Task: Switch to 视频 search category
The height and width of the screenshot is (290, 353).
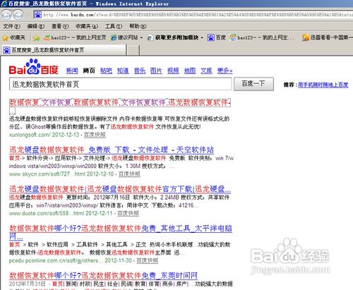Action: tap(173, 71)
